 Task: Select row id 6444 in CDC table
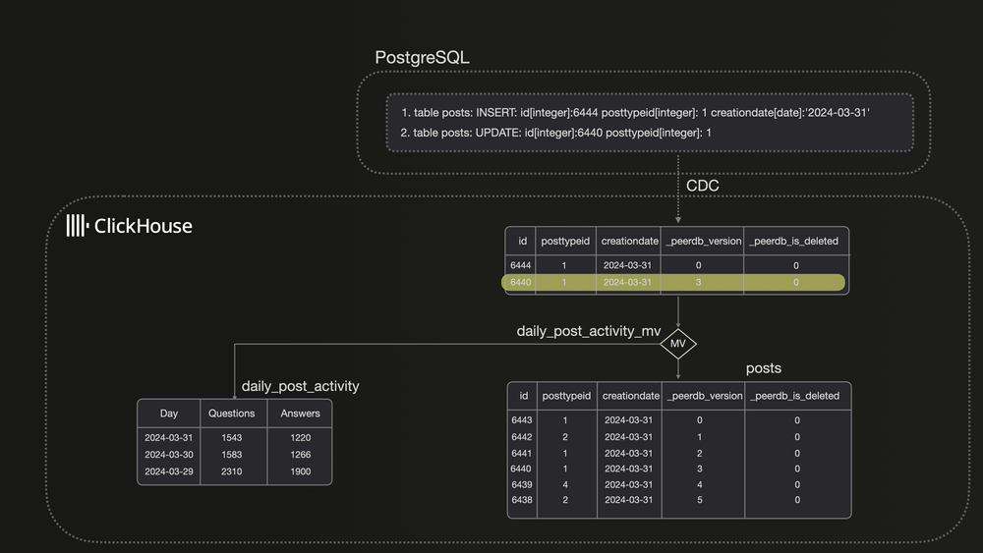674,265
